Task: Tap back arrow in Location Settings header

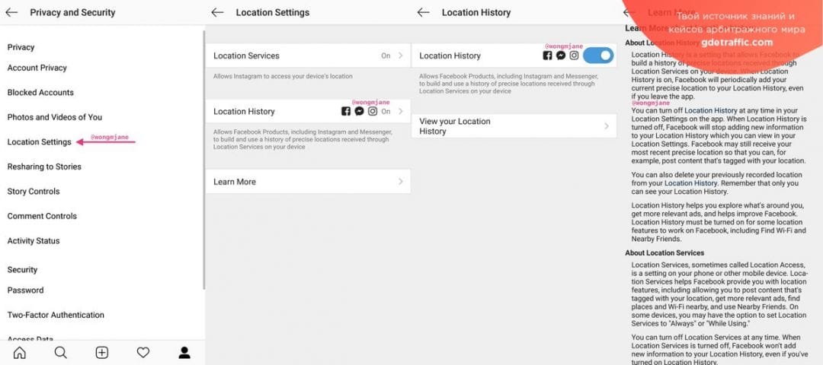Action: (x=217, y=12)
